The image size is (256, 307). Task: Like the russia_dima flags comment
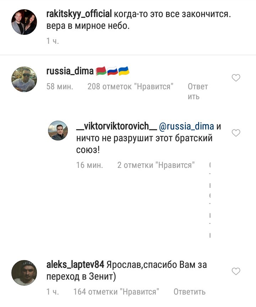pyautogui.click(x=236, y=78)
